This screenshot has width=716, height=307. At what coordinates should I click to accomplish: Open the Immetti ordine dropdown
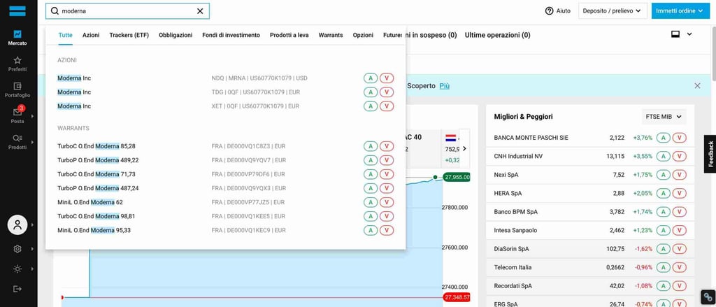click(680, 11)
